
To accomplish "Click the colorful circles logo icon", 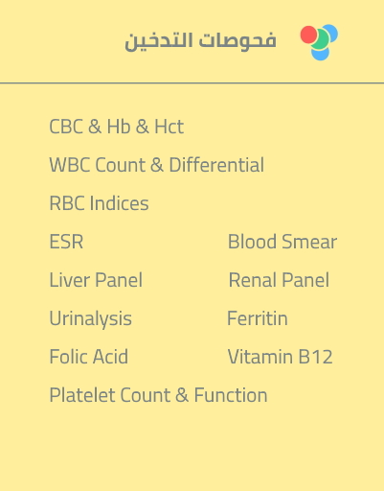I will 319,42.
